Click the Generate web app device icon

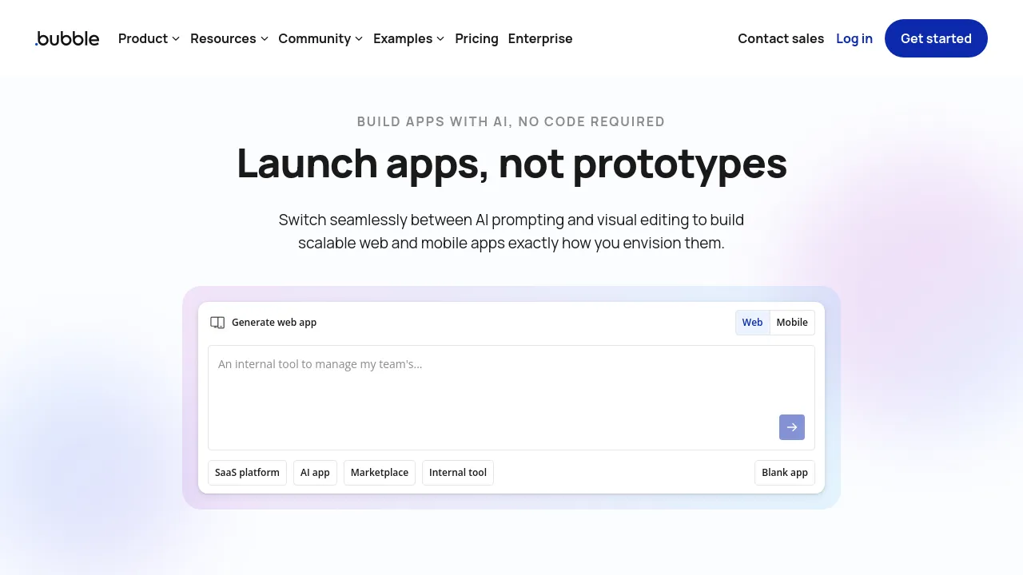coord(217,323)
